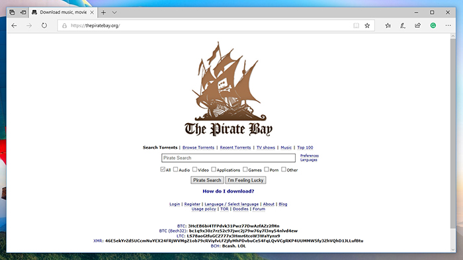Click the LTC label link
463x260 pixels.
[181, 236]
